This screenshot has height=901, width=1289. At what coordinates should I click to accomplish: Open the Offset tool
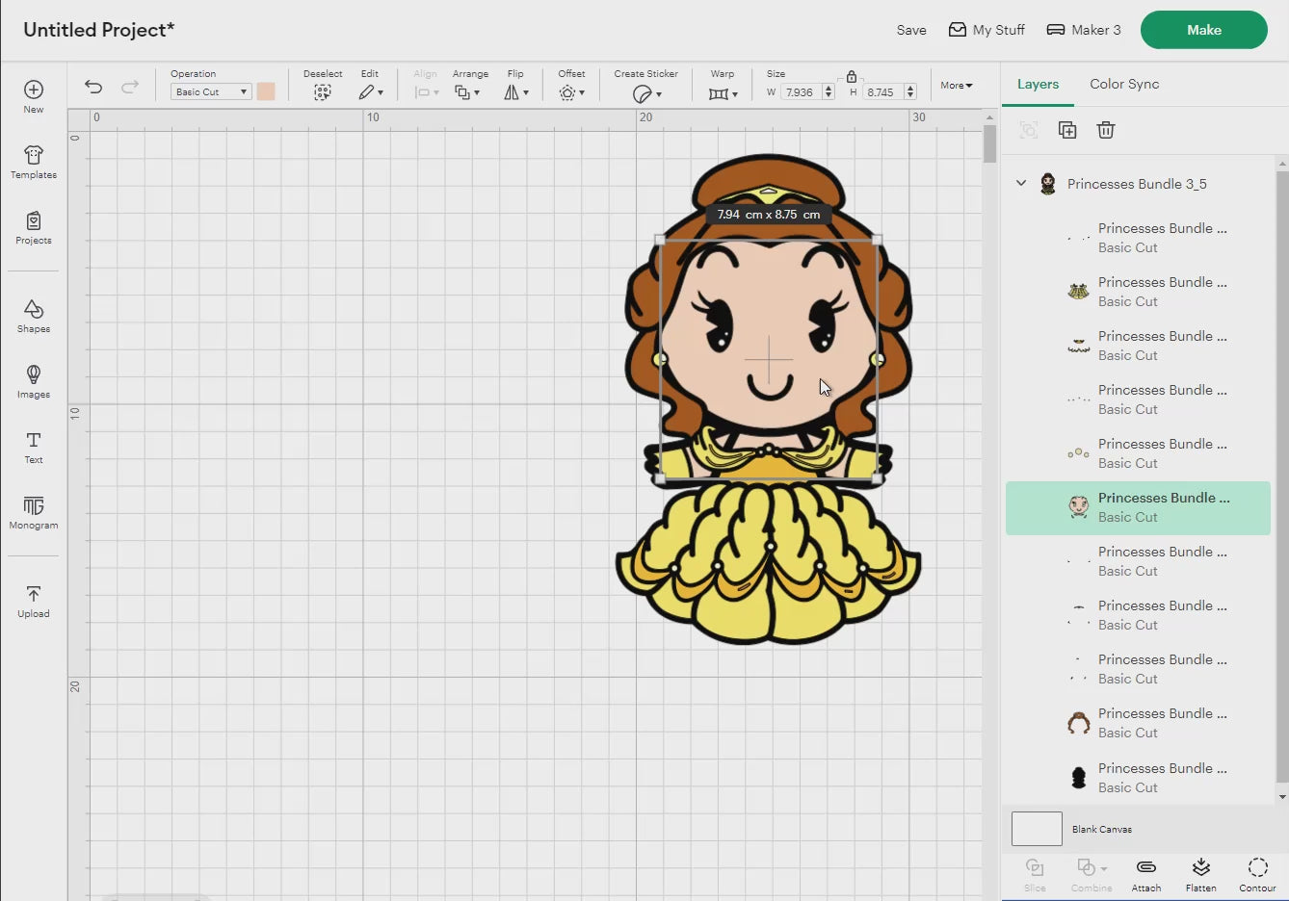pos(571,92)
